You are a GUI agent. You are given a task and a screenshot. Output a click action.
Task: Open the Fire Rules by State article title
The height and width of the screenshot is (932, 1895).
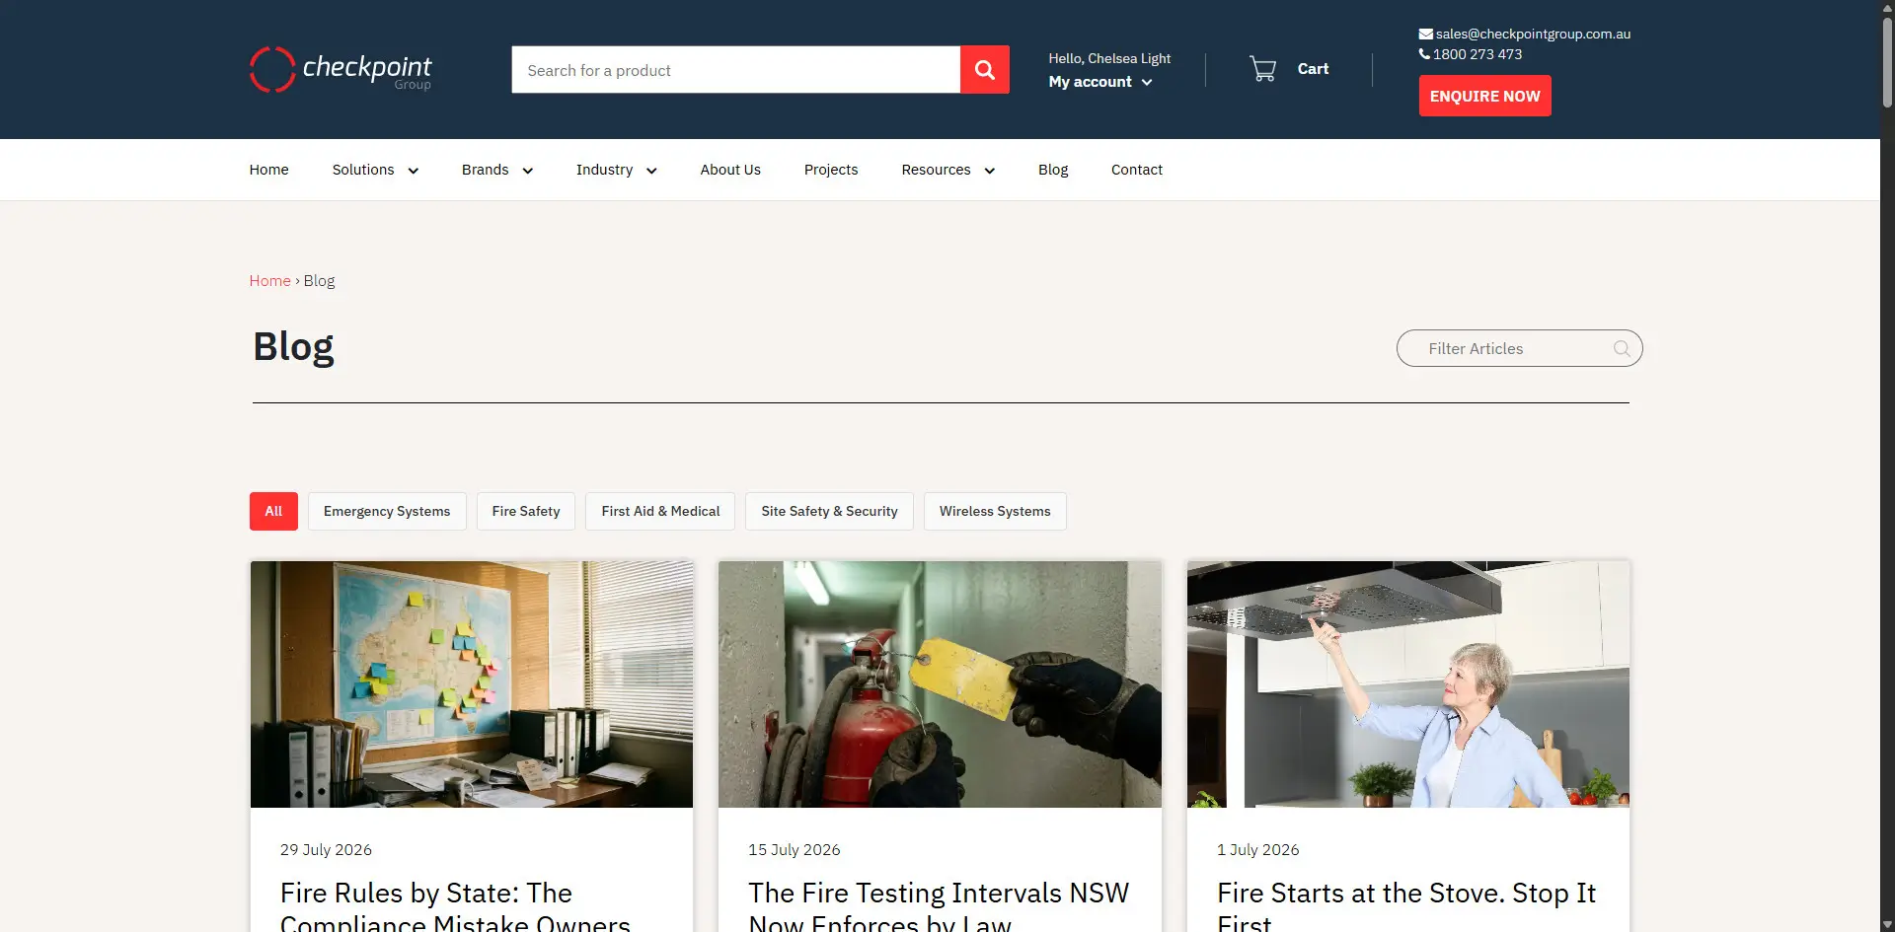[x=455, y=907]
